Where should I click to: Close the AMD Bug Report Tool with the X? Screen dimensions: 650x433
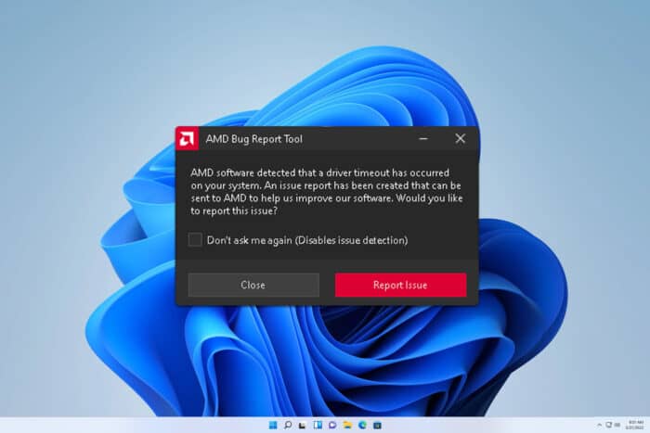point(461,139)
